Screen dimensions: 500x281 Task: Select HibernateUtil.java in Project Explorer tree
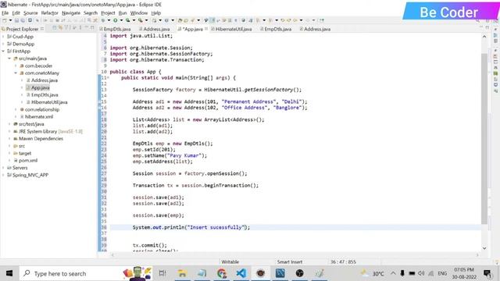(x=49, y=102)
